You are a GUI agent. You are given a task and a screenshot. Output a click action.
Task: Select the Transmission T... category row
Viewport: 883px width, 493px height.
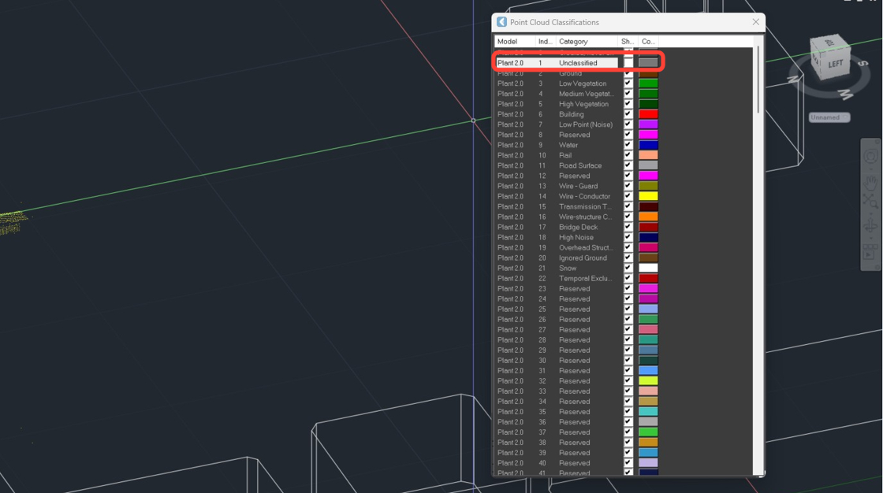585,206
